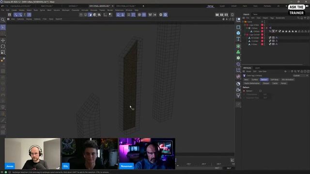Open the Tags menu in Object manager
Screen dimensions: 310x174
point(272,18)
